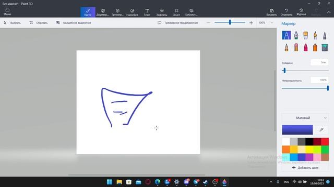The width and height of the screenshot is (334, 187).
Task: Collapse the top ribbon chevron
Action: pyautogui.click(x=328, y=12)
